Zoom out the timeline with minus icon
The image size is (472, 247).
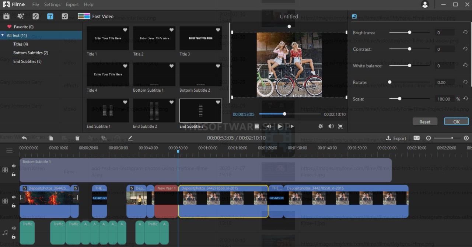click(429, 138)
